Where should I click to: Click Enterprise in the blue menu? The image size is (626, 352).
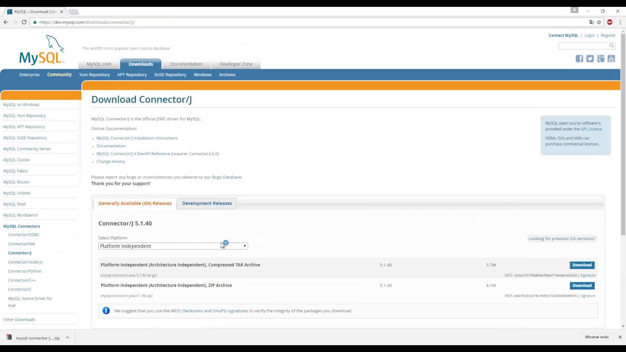pyautogui.click(x=29, y=75)
